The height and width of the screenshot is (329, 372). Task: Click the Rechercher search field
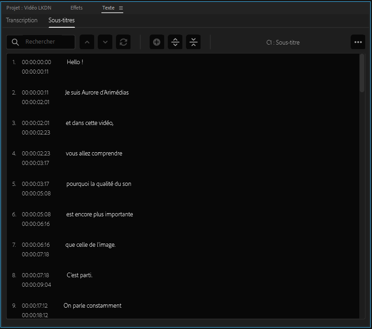coord(48,42)
